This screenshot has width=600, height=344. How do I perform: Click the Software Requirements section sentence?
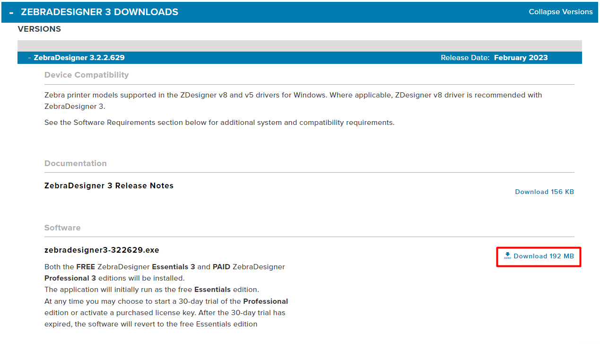tap(219, 123)
